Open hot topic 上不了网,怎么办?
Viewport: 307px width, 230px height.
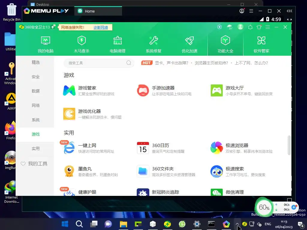[x=252, y=63]
